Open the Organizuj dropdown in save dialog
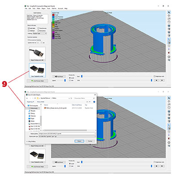This screenshot has height=176, width=185. click(30, 102)
